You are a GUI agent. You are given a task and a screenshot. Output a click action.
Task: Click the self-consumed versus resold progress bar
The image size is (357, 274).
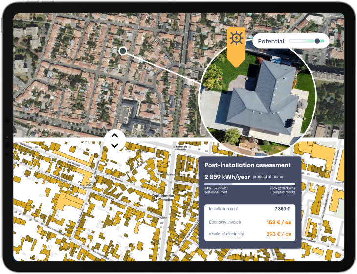coord(249,184)
